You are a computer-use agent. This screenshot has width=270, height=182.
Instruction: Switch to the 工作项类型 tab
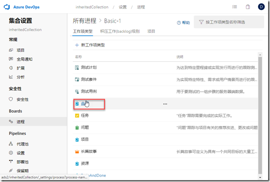tap(83, 31)
